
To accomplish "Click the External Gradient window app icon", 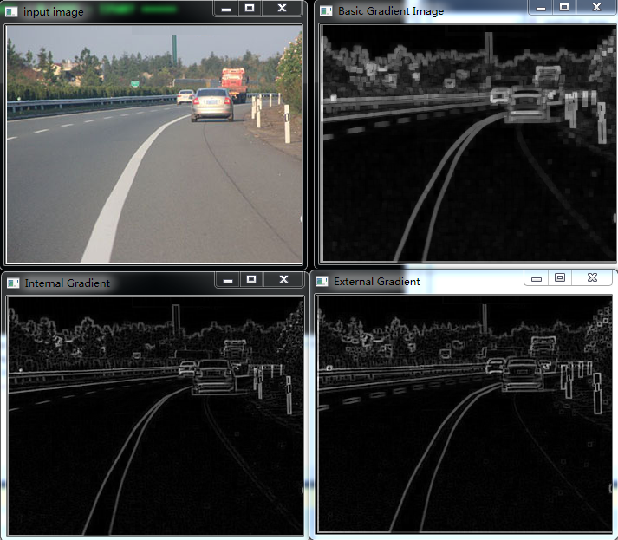I will 322,281.
